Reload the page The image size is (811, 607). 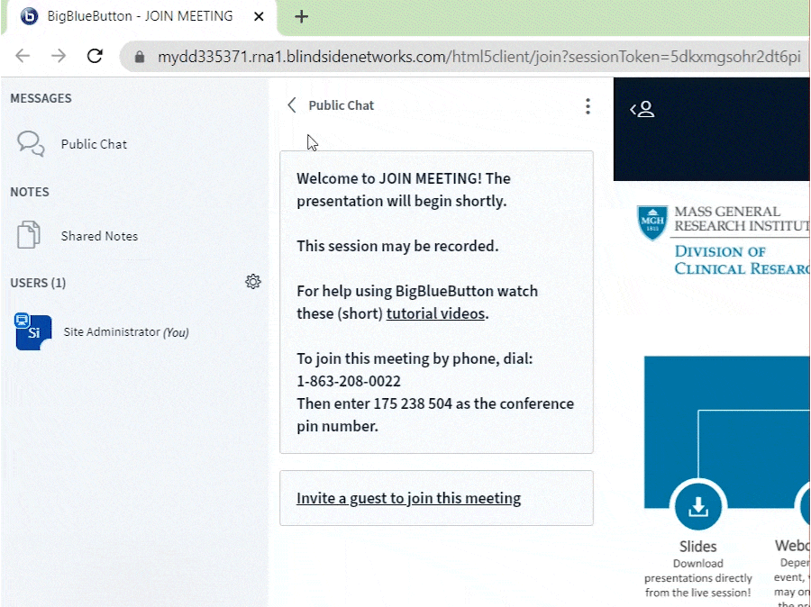(95, 56)
